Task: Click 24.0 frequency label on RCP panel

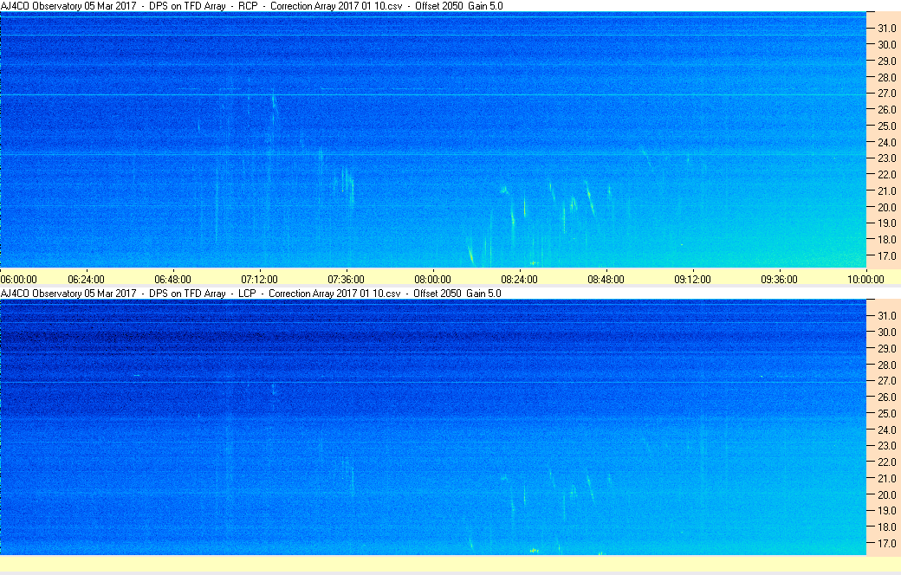Action: [886, 143]
